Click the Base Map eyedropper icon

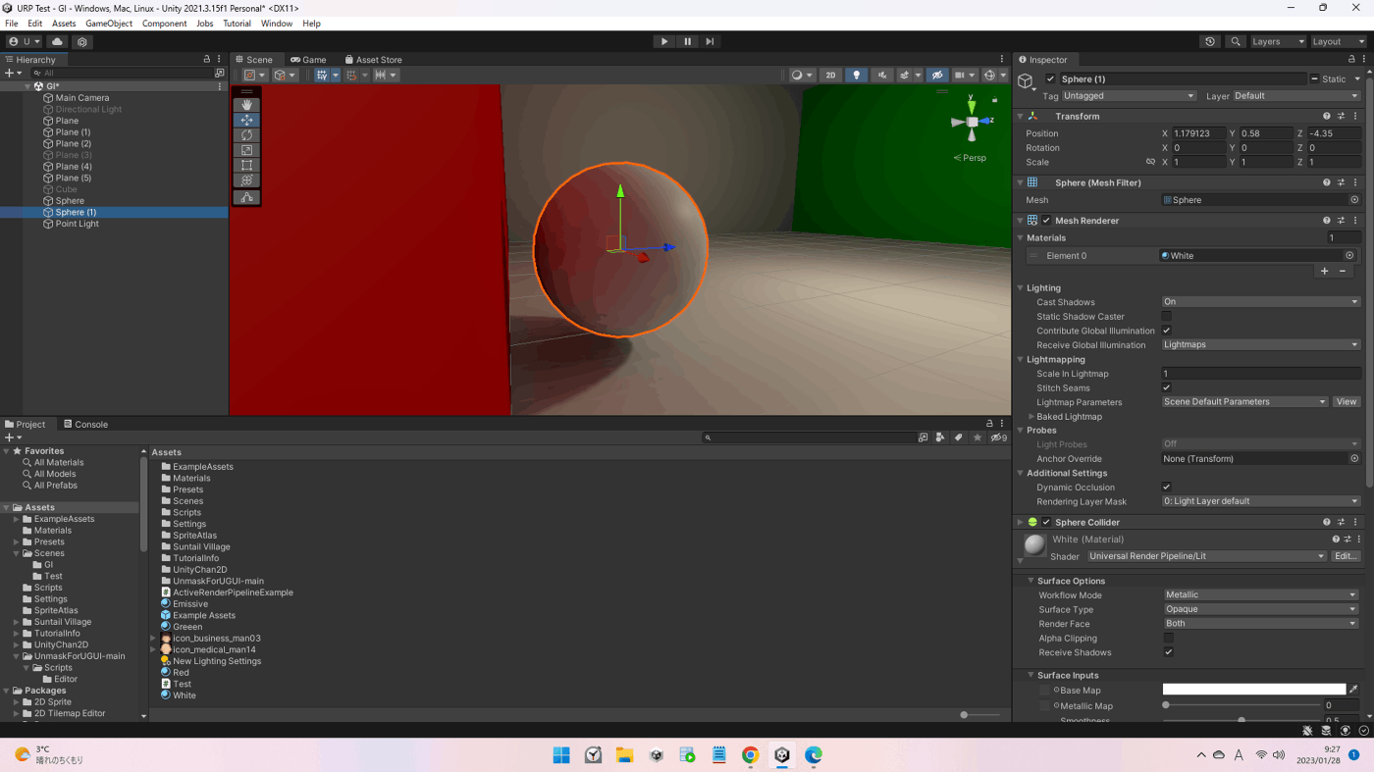click(x=1354, y=690)
